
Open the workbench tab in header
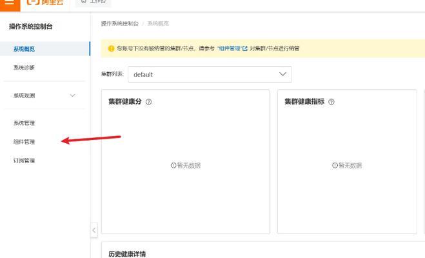(93, 2)
